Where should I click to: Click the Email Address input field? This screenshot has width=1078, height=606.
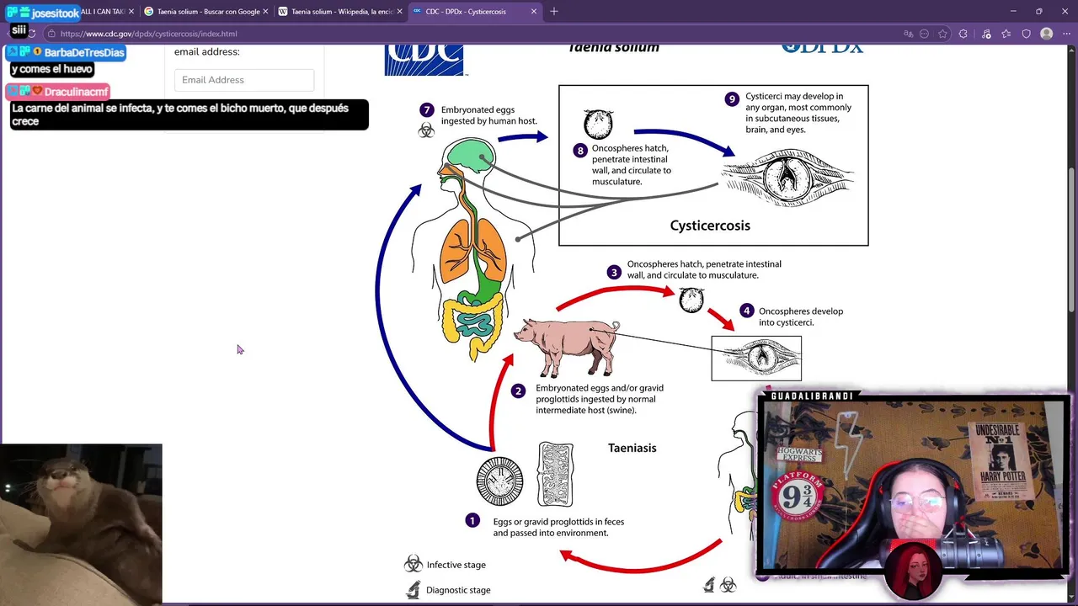(244, 80)
